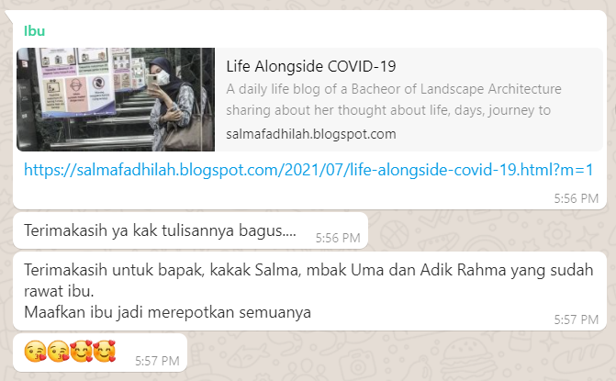Open the "Life Alongside COVID-19" preview title
The height and width of the screenshot is (381, 616).
(x=310, y=66)
